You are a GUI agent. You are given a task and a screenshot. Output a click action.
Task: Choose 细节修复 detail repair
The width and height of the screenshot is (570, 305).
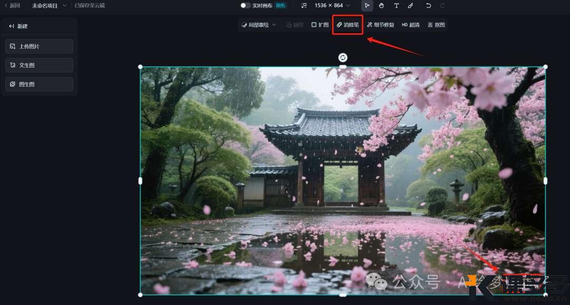coord(381,25)
